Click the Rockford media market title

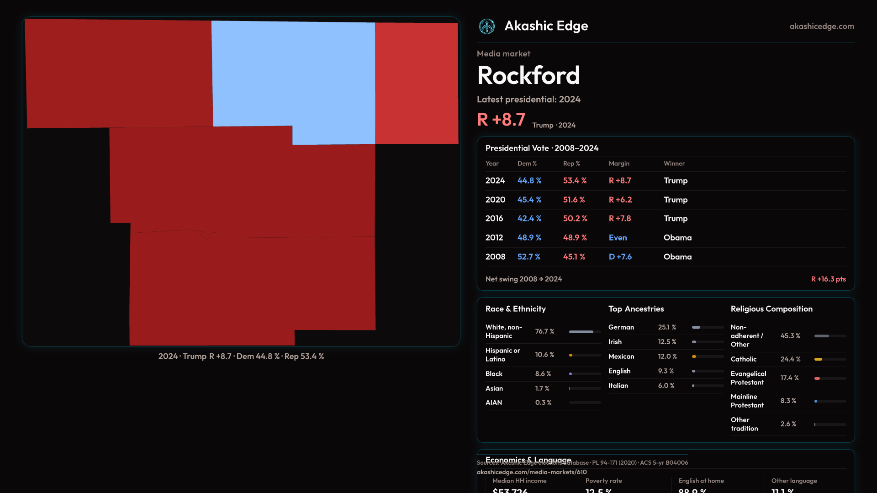point(528,75)
